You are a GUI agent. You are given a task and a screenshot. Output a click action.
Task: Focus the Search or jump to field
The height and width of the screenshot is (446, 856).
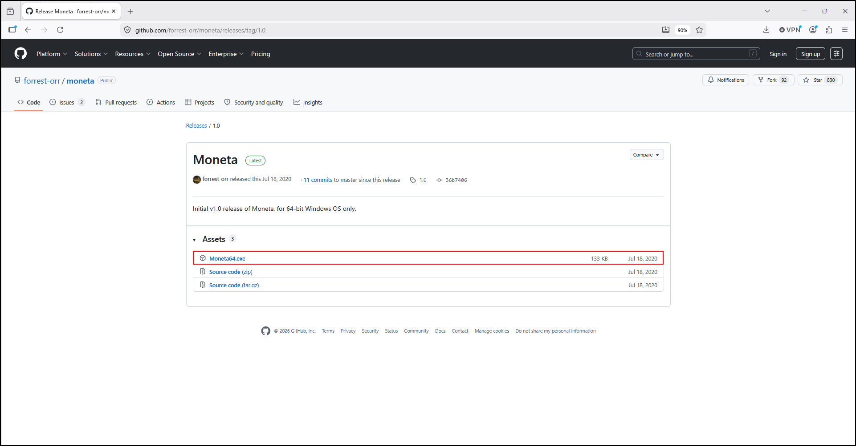pyautogui.click(x=696, y=54)
